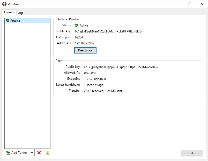Click the interface public key value
The image size is (208, 161).
coord(109,31)
